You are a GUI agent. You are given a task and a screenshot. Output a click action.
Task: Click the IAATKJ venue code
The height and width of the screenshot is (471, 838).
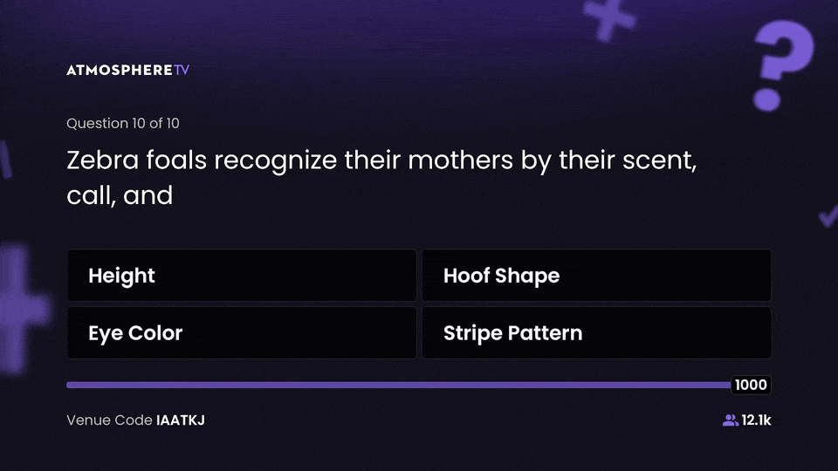point(180,420)
